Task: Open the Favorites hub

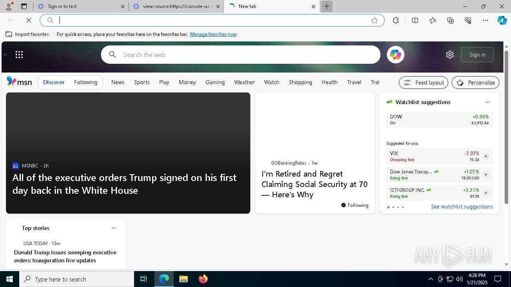Action: 433,20
